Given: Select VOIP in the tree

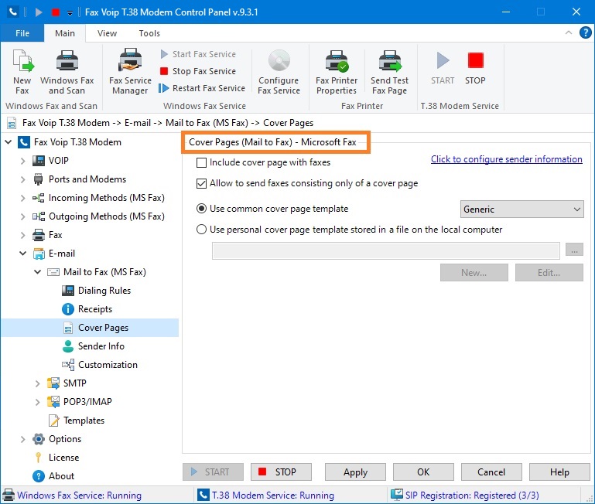Looking at the screenshot, I should pyautogui.click(x=59, y=161).
